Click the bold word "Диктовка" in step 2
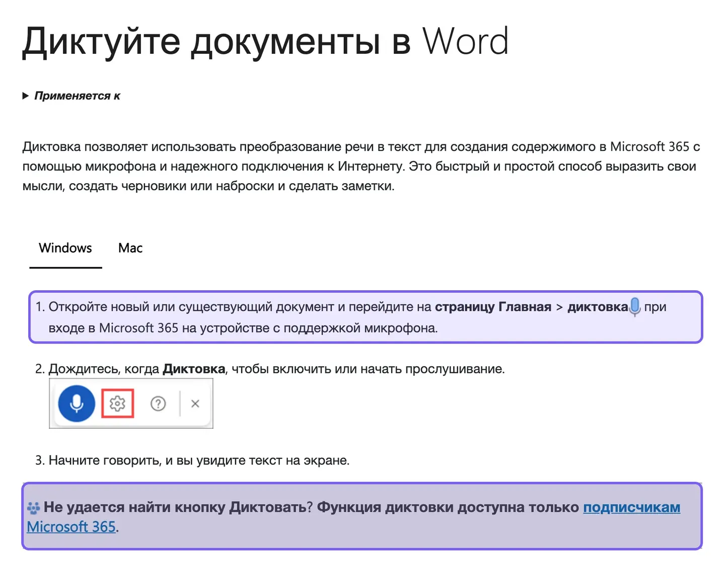Image resolution: width=725 pixels, height=565 pixels. (x=194, y=369)
